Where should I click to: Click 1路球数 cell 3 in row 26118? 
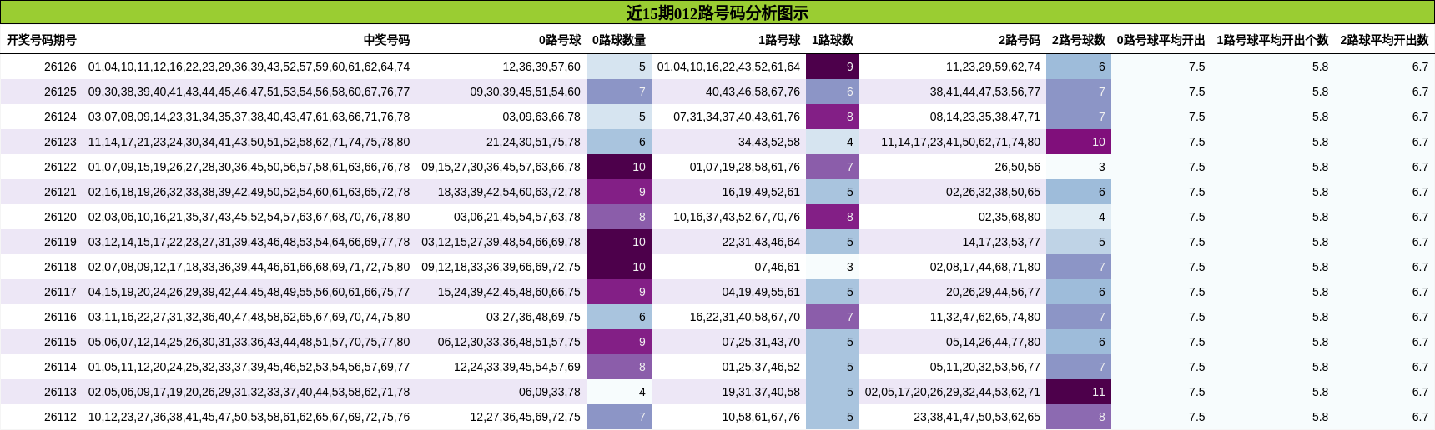[x=832, y=267]
